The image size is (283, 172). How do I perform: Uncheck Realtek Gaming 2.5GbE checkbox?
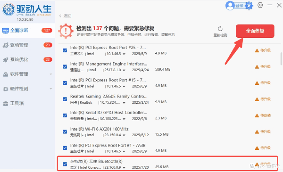[65, 99]
